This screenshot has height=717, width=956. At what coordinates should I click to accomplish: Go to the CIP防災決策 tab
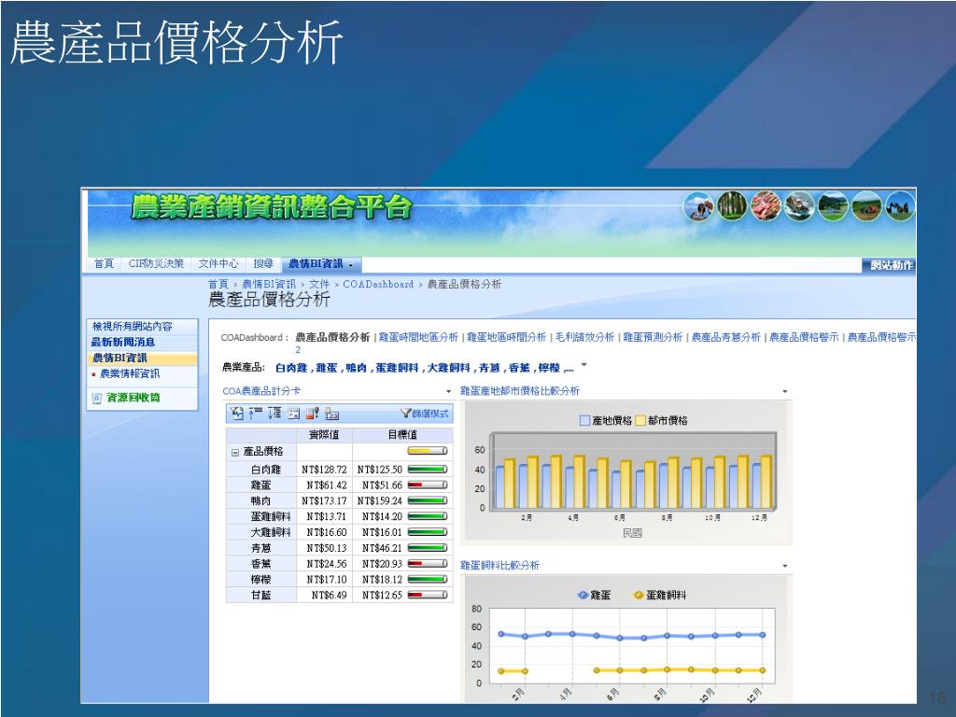[x=156, y=264]
